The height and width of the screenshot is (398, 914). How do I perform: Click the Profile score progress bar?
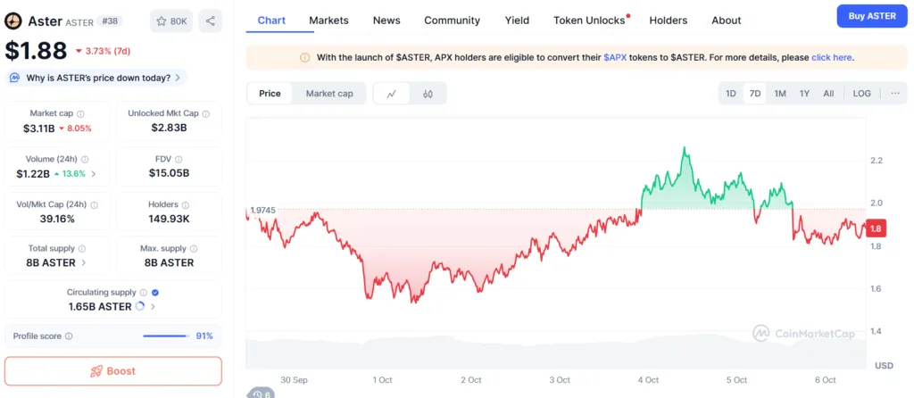[166, 336]
